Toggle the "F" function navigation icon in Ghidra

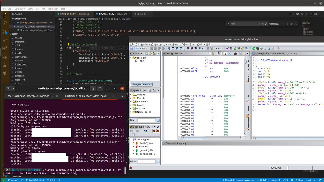[x=188, y=48]
